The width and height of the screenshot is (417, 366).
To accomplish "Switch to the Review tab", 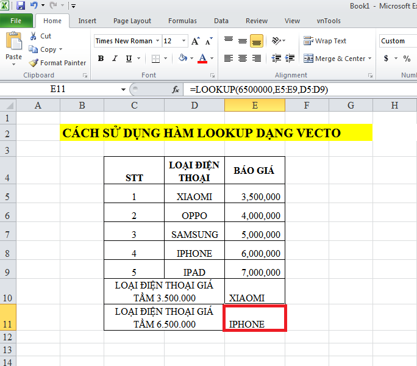I will coord(257,21).
